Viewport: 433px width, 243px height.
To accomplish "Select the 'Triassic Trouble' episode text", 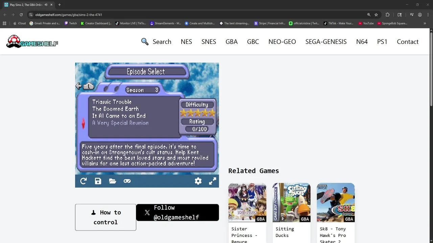I will click(112, 102).
